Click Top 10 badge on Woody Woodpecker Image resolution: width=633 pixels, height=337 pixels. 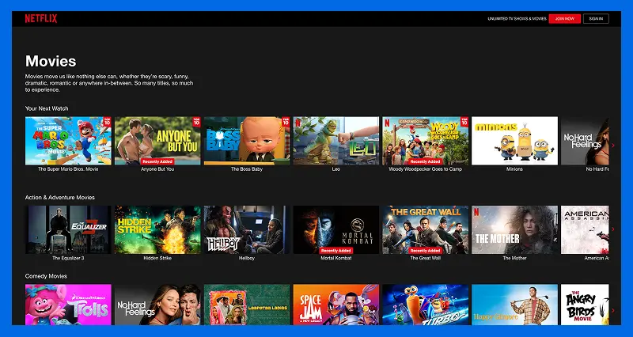(x=464, y=122)
